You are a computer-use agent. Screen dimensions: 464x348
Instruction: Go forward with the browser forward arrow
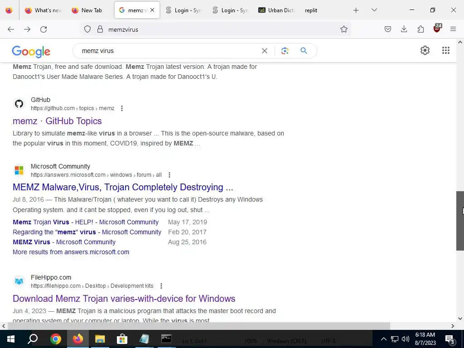coord(27,29)
